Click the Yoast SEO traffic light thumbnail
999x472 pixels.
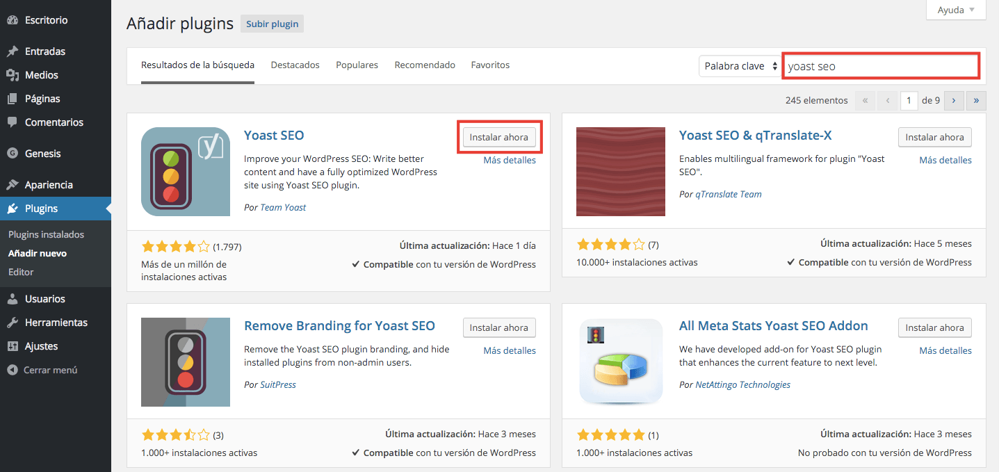[186, 172]
